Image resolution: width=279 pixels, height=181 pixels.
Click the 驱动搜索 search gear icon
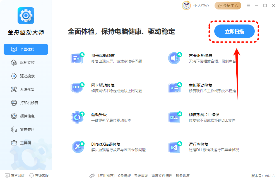click(14, 76)
